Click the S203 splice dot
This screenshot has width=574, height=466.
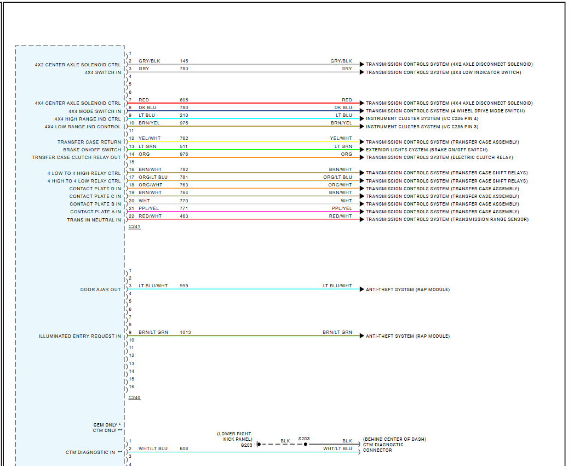(x=306, y=444)
